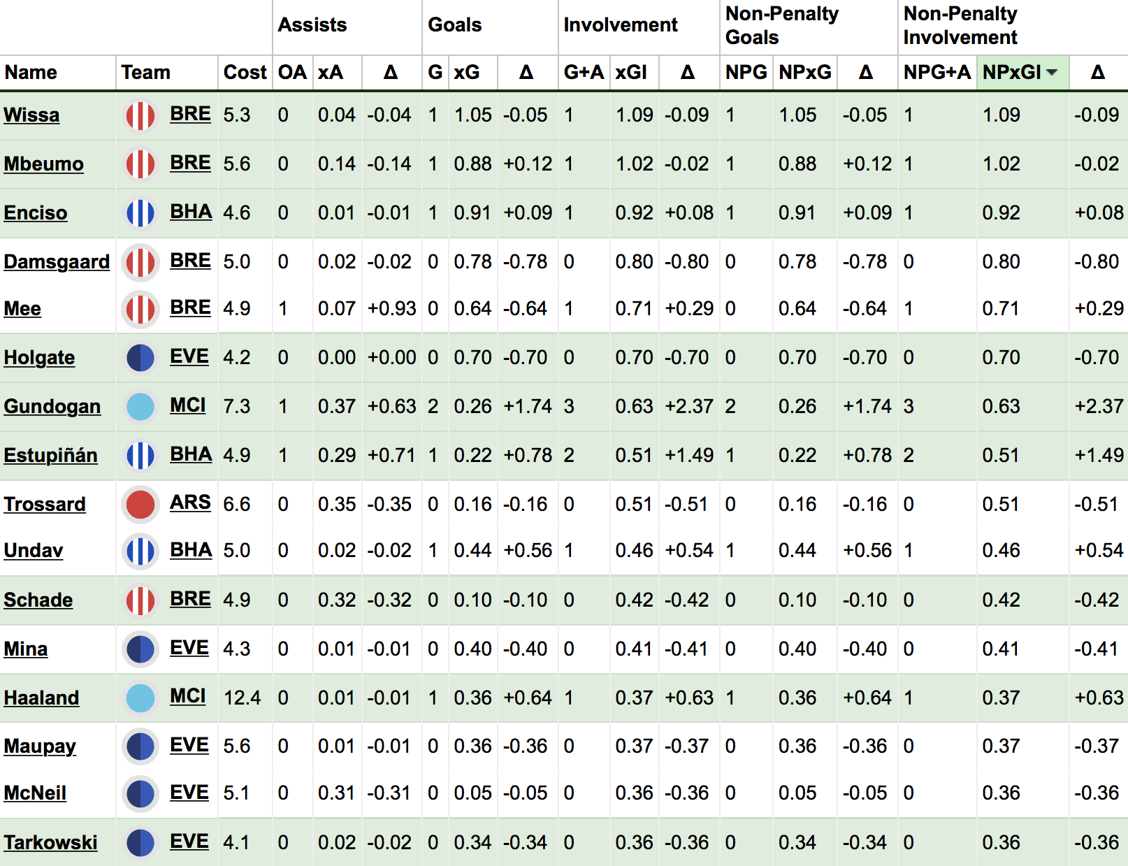The height and width of the screenshot is (866, 1128).
Task: Open the Estupiñán player link
Action: click(x=50, y=456)
